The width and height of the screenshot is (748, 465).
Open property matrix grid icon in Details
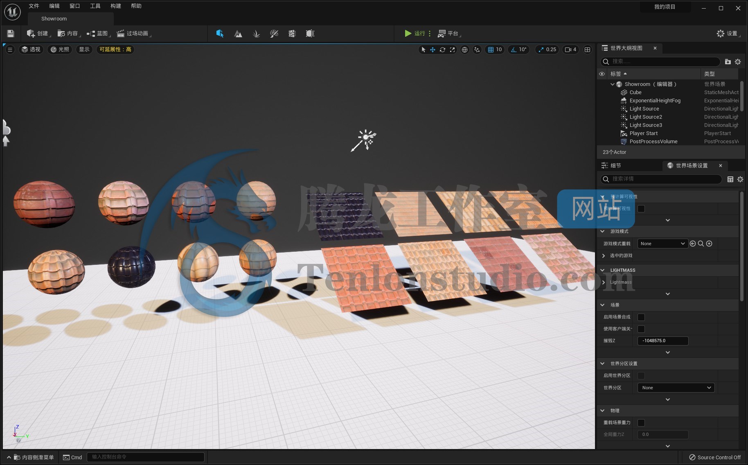point(730,179)
